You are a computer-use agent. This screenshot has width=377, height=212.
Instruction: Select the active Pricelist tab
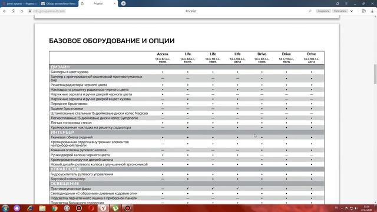coord(98,4)
